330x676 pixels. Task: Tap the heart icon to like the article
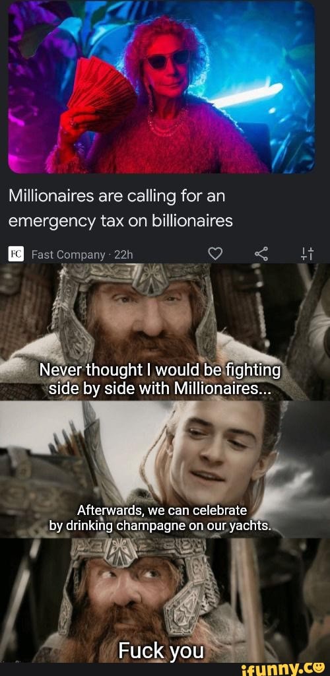click(x=215, y=255)
